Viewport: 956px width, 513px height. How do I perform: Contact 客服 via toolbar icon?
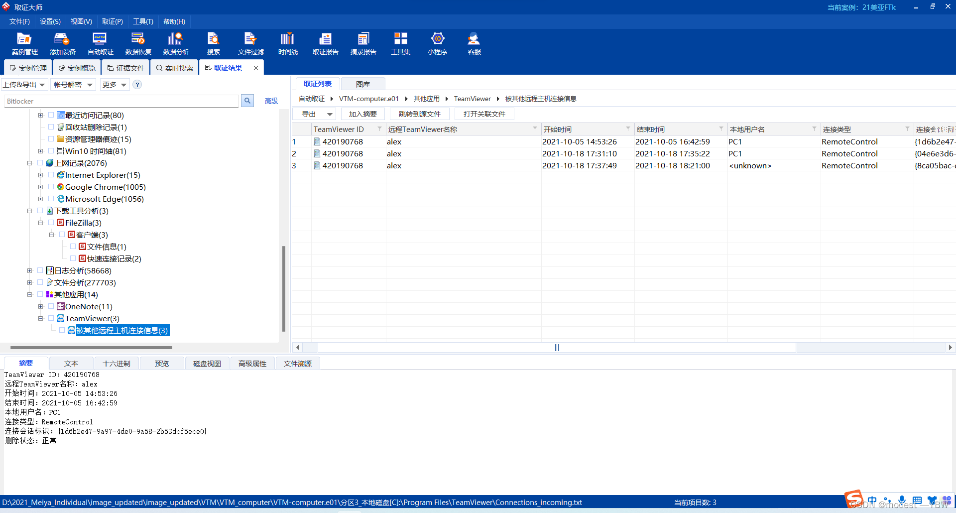474,43
